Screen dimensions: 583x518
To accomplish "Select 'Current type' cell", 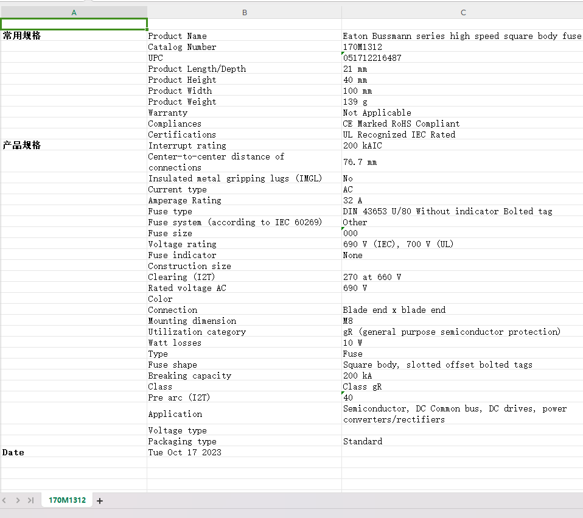I will [x=244, y=189].
